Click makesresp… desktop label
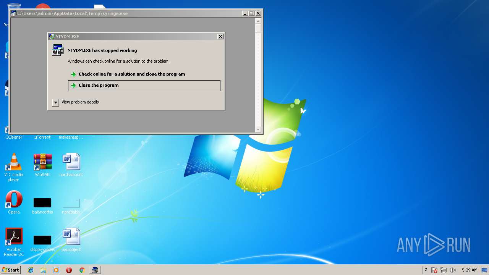 pyautogui.click(x=71, y=137)
